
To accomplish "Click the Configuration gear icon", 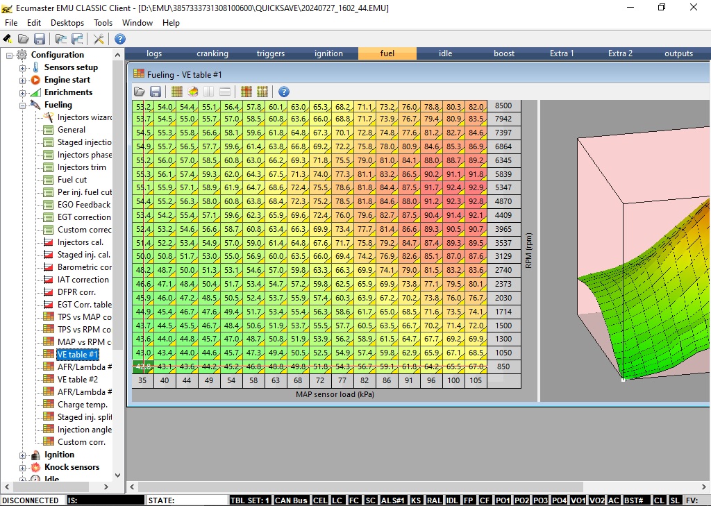I will point(22,55).
